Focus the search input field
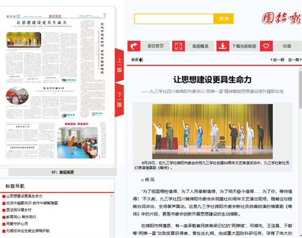 point(174,19)
